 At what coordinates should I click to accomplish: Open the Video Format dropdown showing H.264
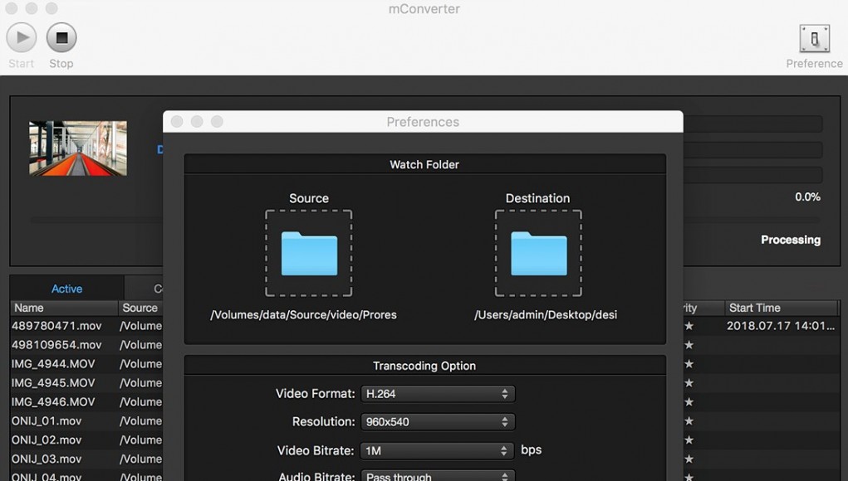click(438, 394)
